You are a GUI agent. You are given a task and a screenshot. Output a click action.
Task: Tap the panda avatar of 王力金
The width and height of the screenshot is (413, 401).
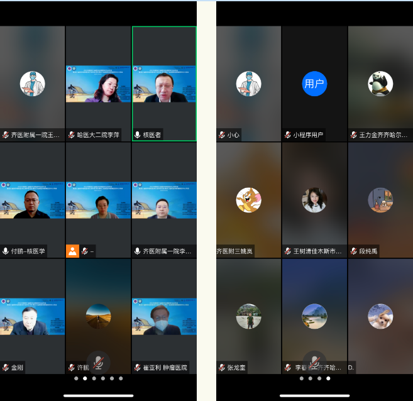(380, 84)
